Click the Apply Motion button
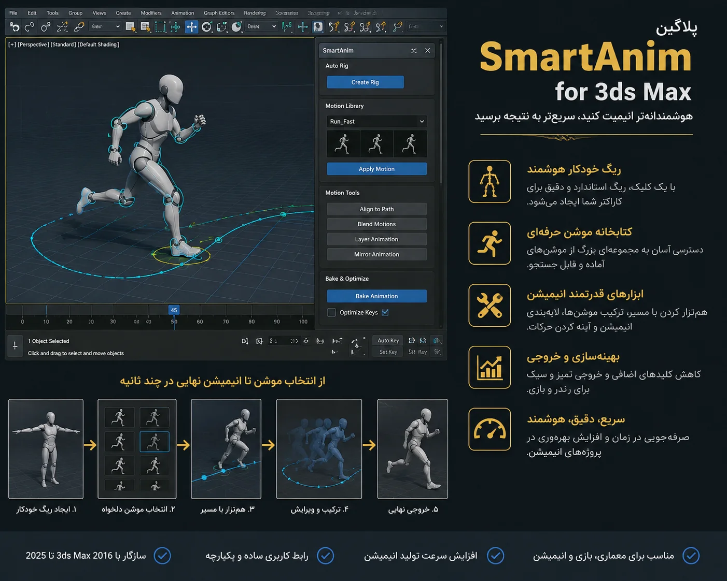Screen dimensions: 727x581 [376, 169]
